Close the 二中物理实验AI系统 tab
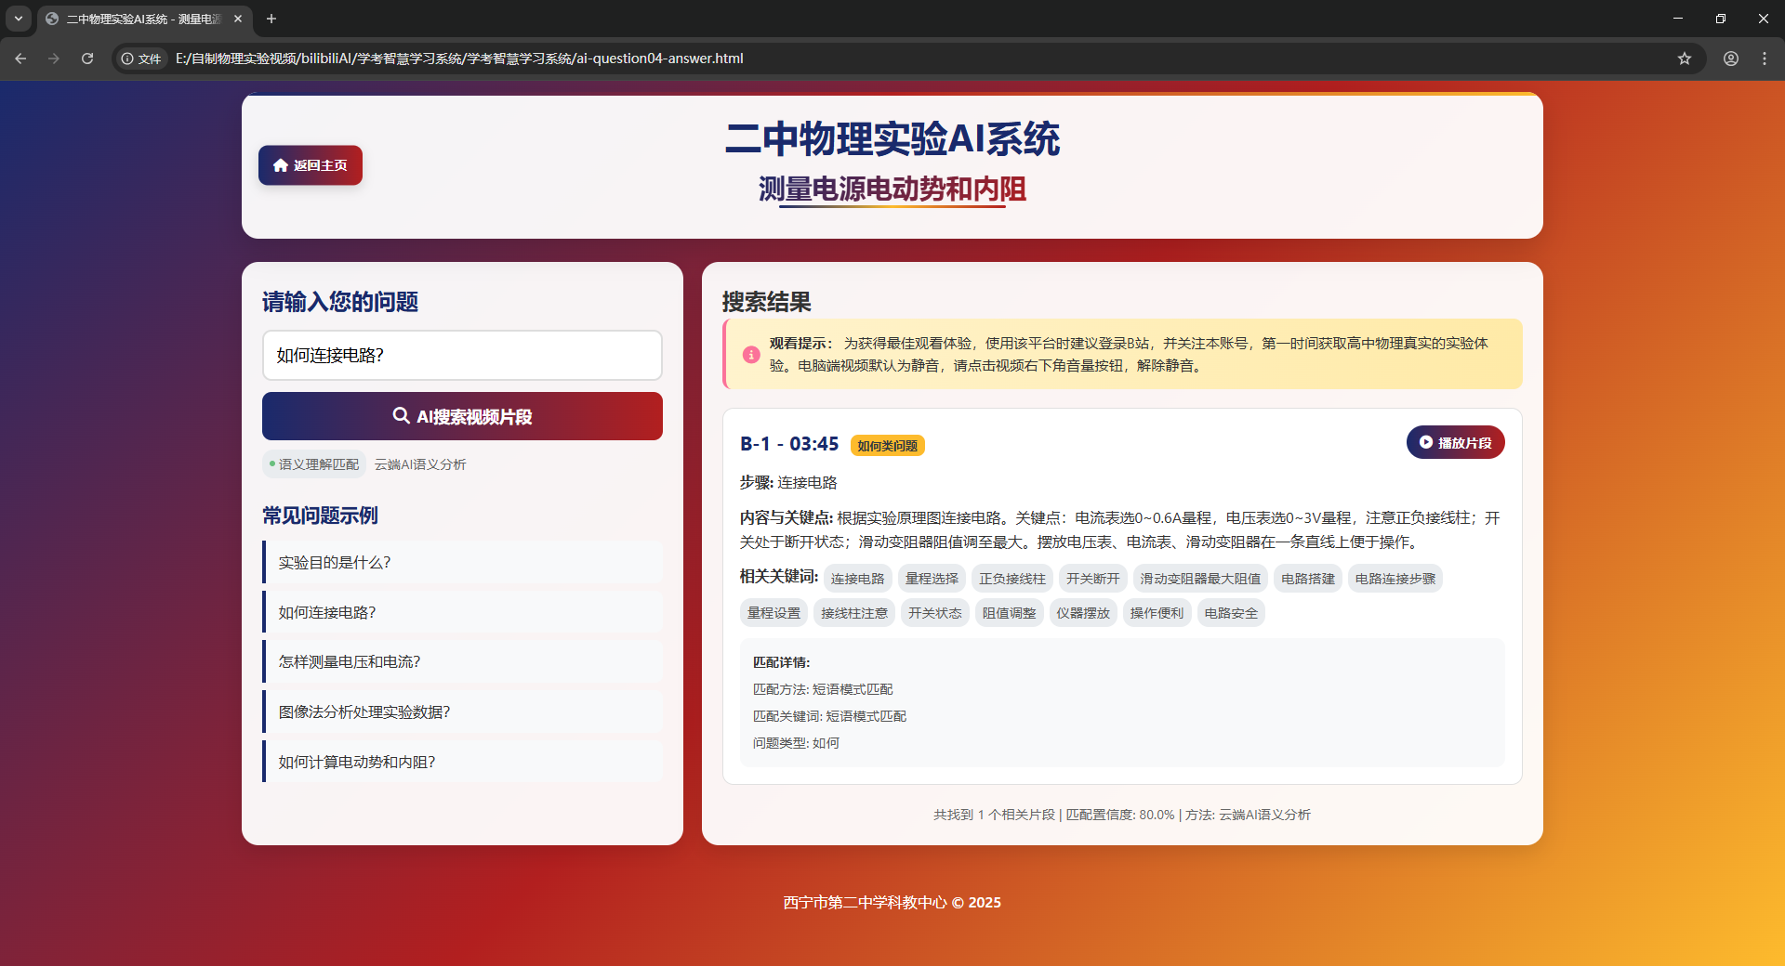 tap(238, 19)
